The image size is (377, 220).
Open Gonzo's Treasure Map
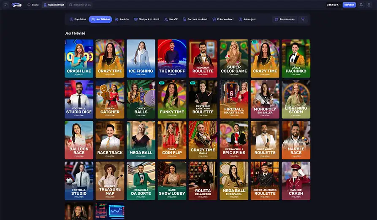click(x=110, y=181)
